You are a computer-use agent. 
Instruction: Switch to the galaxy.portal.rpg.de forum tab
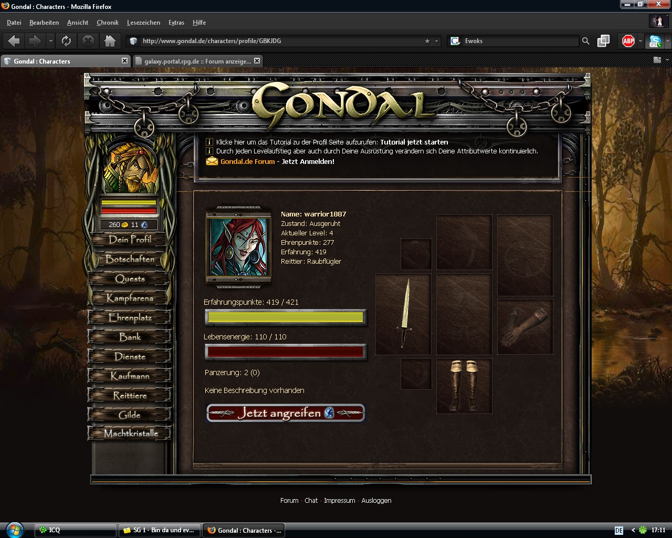[x=197, y=61]
